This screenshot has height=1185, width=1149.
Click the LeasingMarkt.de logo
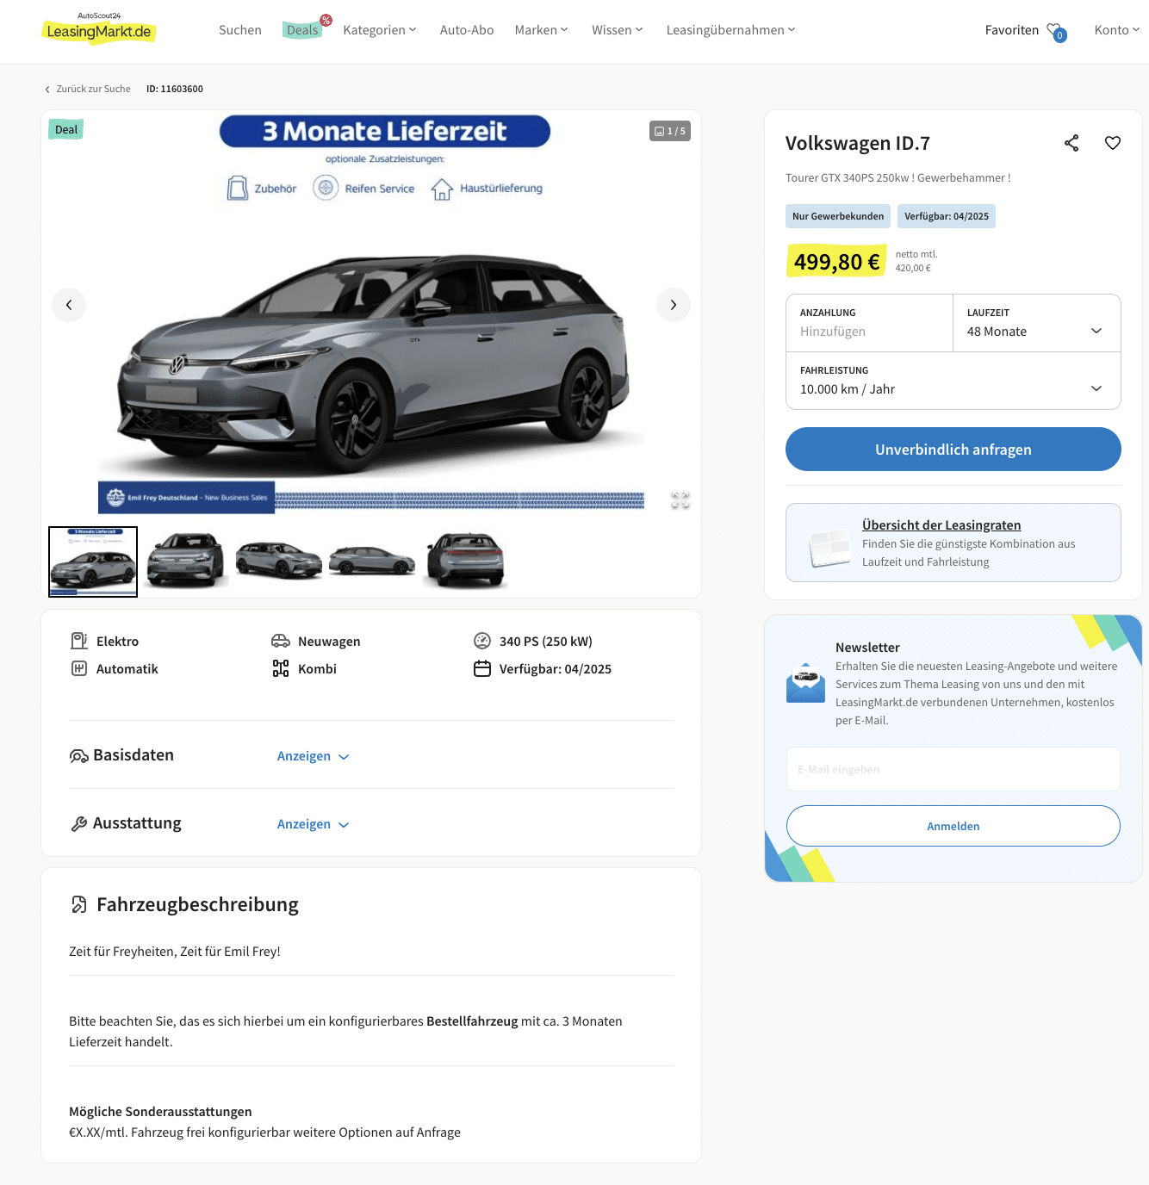99,28
